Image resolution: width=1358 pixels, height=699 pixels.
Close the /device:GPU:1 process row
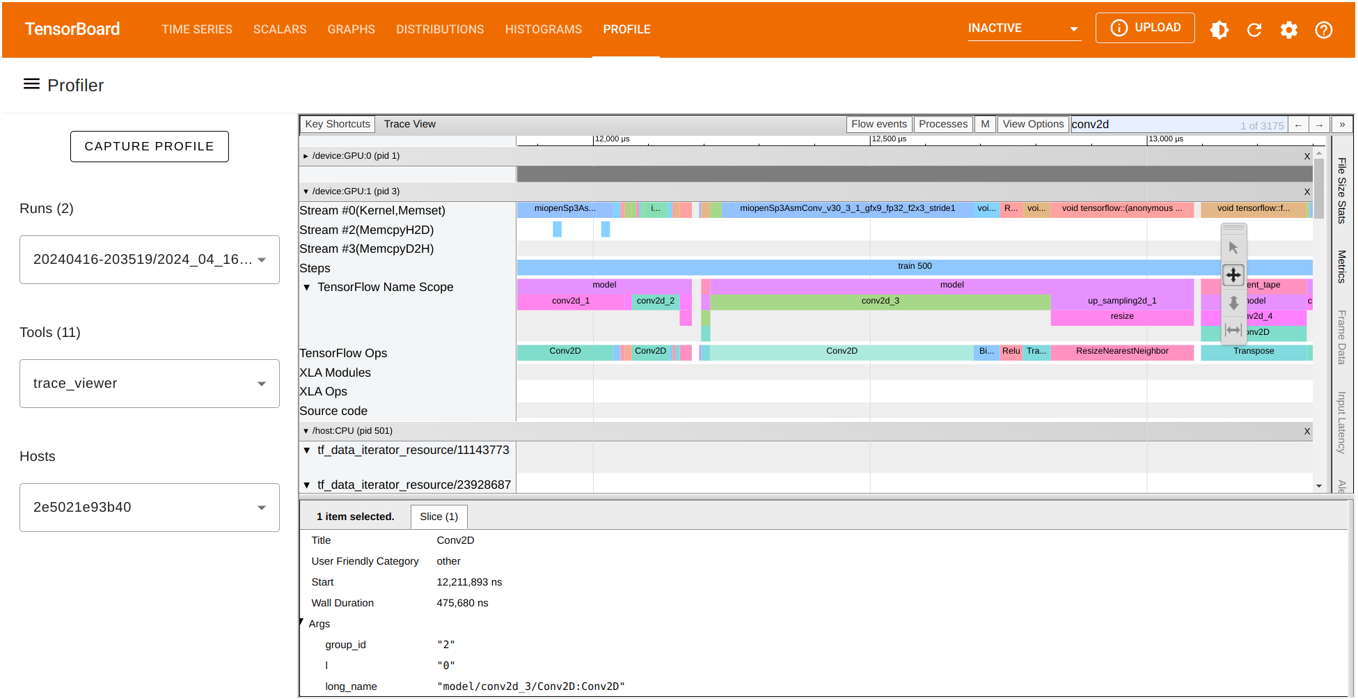tap(1307, 192)
